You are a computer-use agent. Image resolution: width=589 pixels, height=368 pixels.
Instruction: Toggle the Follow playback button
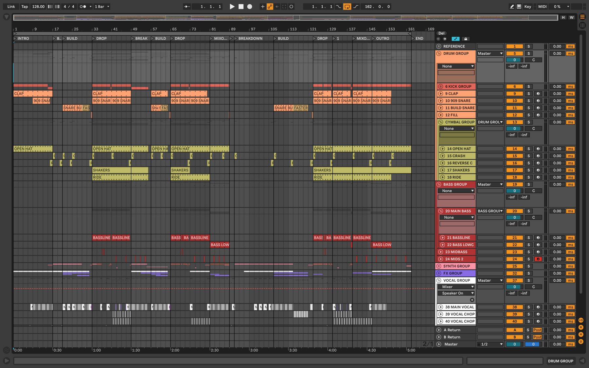(x=187, y=7)
